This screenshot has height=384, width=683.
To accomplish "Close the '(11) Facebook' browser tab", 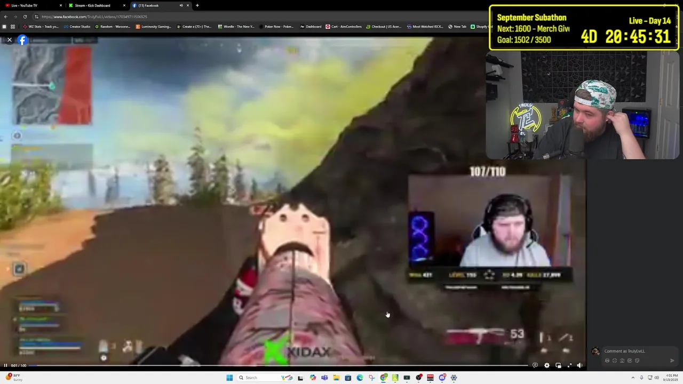I will 188,5.
